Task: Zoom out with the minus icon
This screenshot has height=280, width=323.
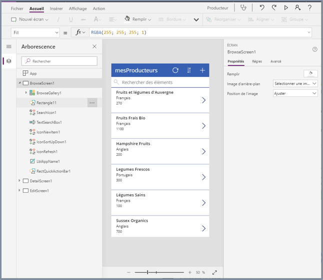Action: pyautogui.click(x=128, y=273)
